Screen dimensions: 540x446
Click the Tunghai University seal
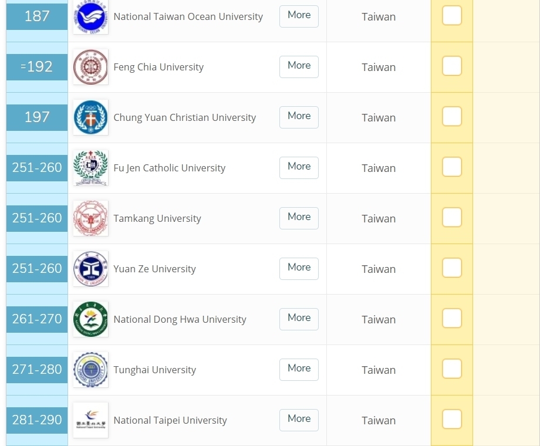pos(90,370)
